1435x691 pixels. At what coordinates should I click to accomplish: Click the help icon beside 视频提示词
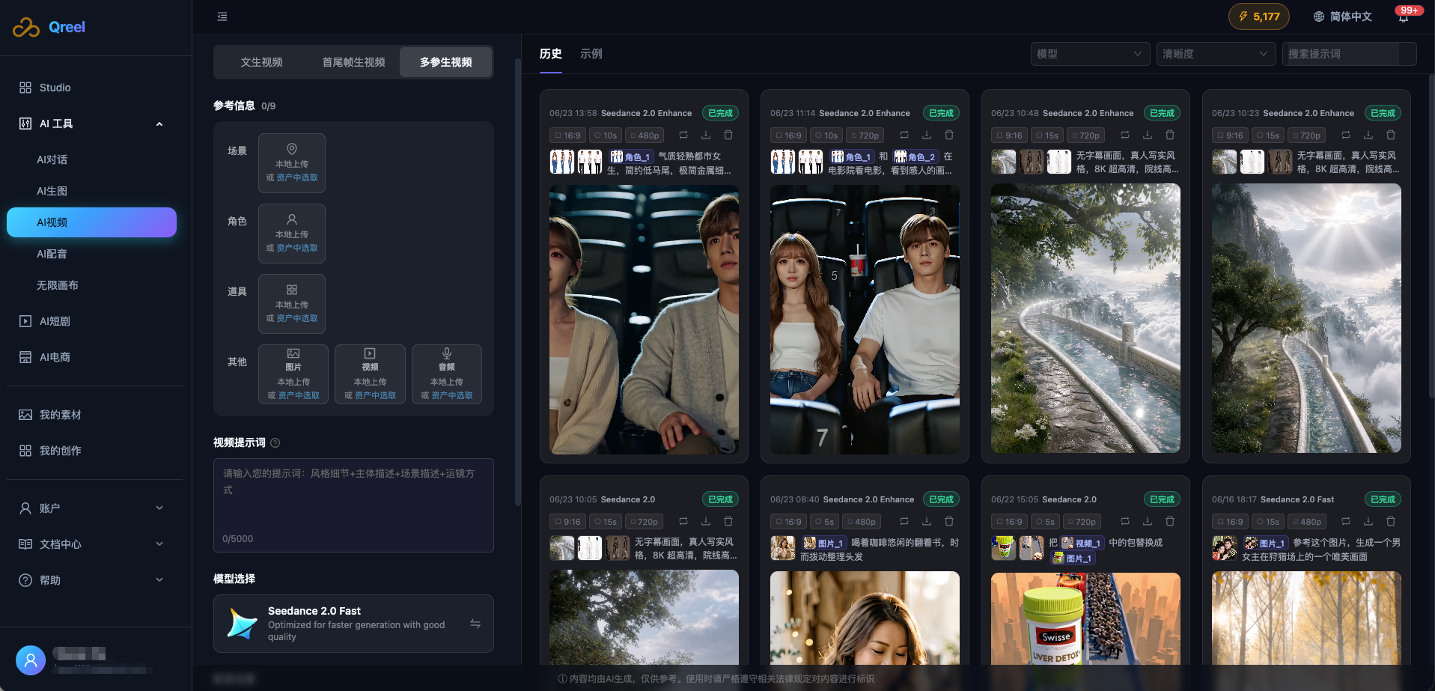coord(275,443)
